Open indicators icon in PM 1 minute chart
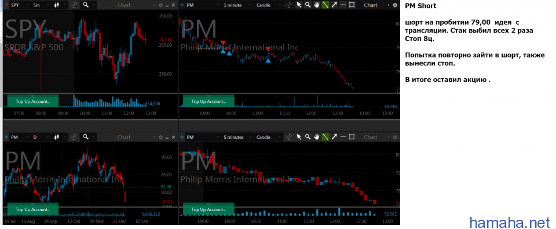 (x=290, y=5)
